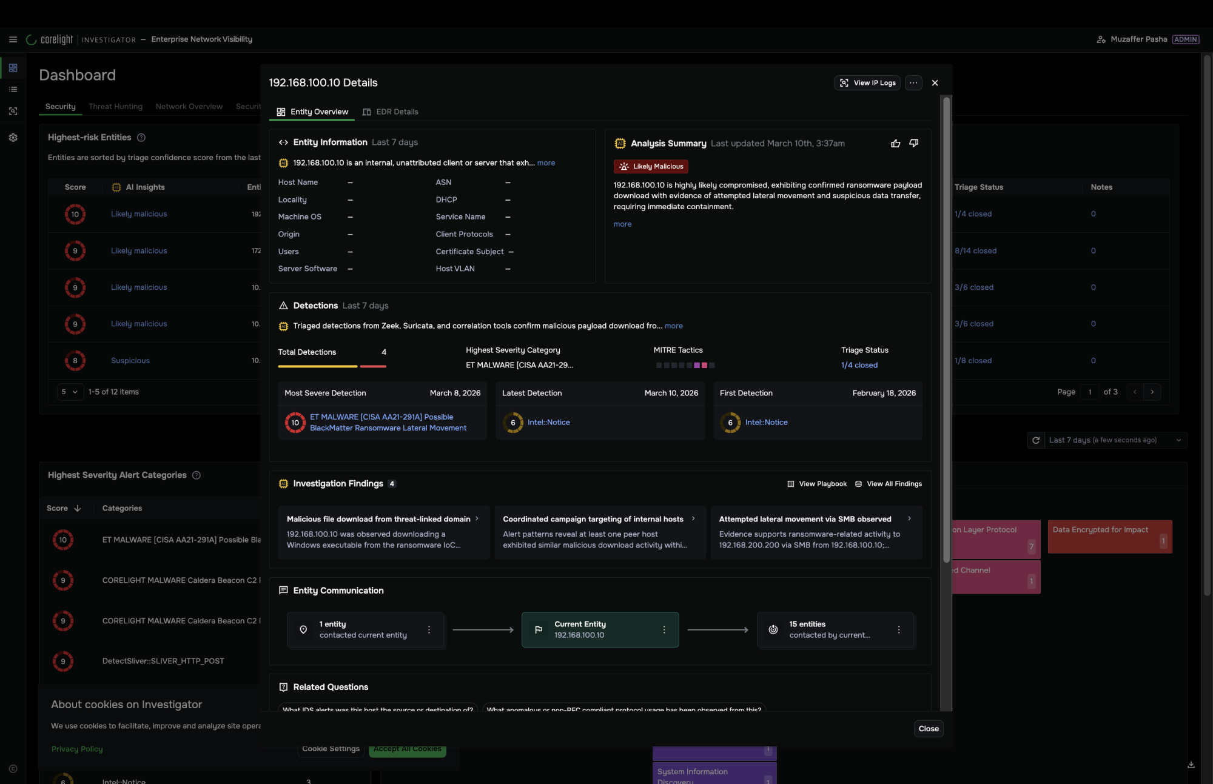The width and height of the screenshot is (1213, 784).
Task: Give thumbs up on Analysis Summary
Action: tap(895, 144)
